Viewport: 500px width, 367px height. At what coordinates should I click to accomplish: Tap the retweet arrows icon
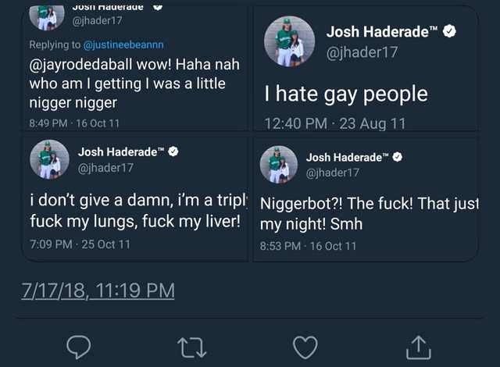coord(191,347)
